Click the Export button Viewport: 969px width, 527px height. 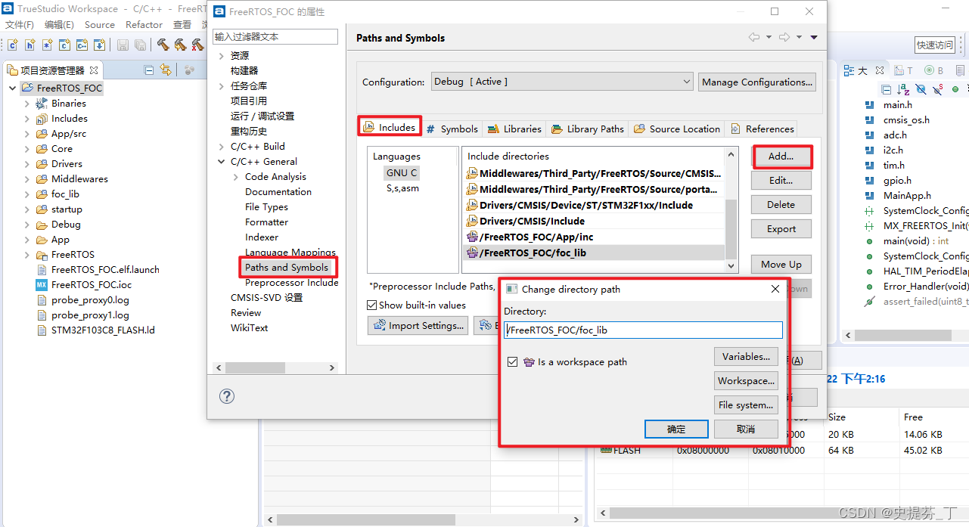coord(781,229)
